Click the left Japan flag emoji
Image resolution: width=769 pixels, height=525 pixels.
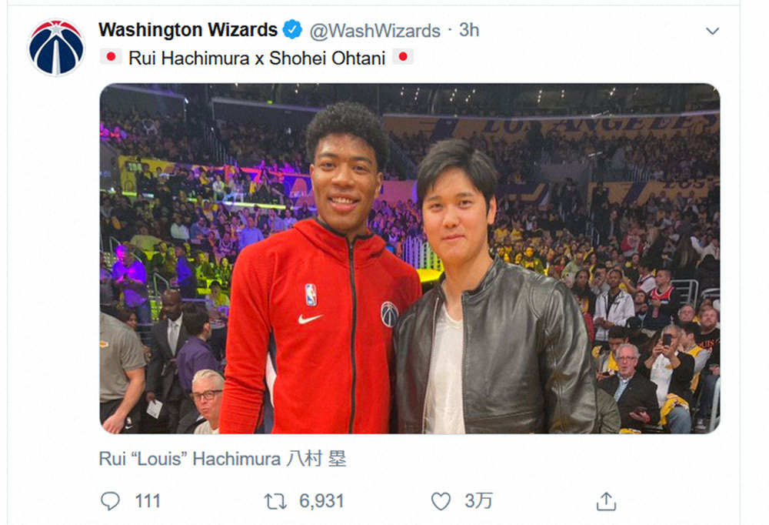pyautogui.click(x=110, y=57)
